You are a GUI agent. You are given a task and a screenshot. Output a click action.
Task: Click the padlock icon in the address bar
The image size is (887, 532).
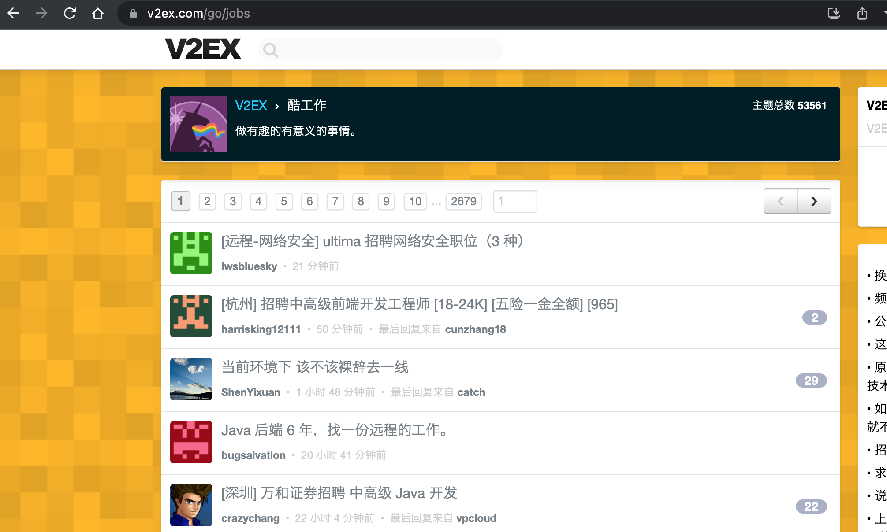(133, 14)
